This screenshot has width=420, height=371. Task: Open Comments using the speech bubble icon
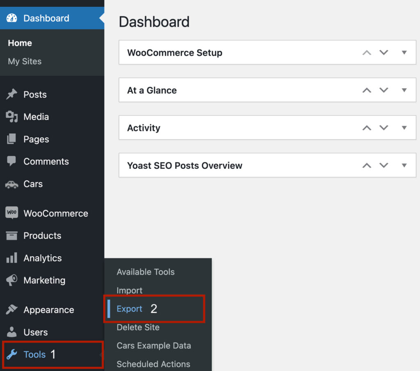click(12, 161)
